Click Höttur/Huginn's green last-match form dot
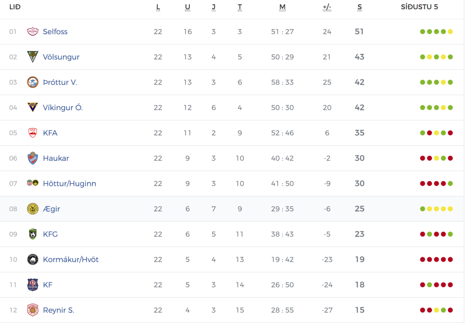 (x=450, y=184)
